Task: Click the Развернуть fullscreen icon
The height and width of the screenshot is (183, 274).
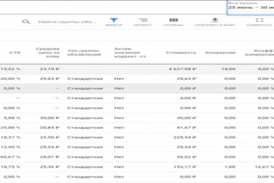Action: pos(259,20)
